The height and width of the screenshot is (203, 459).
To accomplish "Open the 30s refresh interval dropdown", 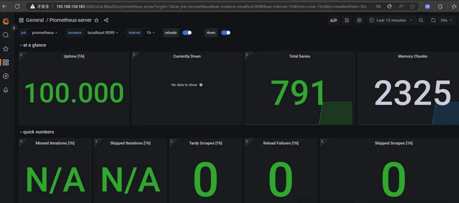I will pyautogui.click(x=446, y=20).
